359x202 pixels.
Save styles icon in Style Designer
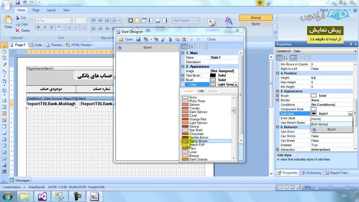pos(138,39)
